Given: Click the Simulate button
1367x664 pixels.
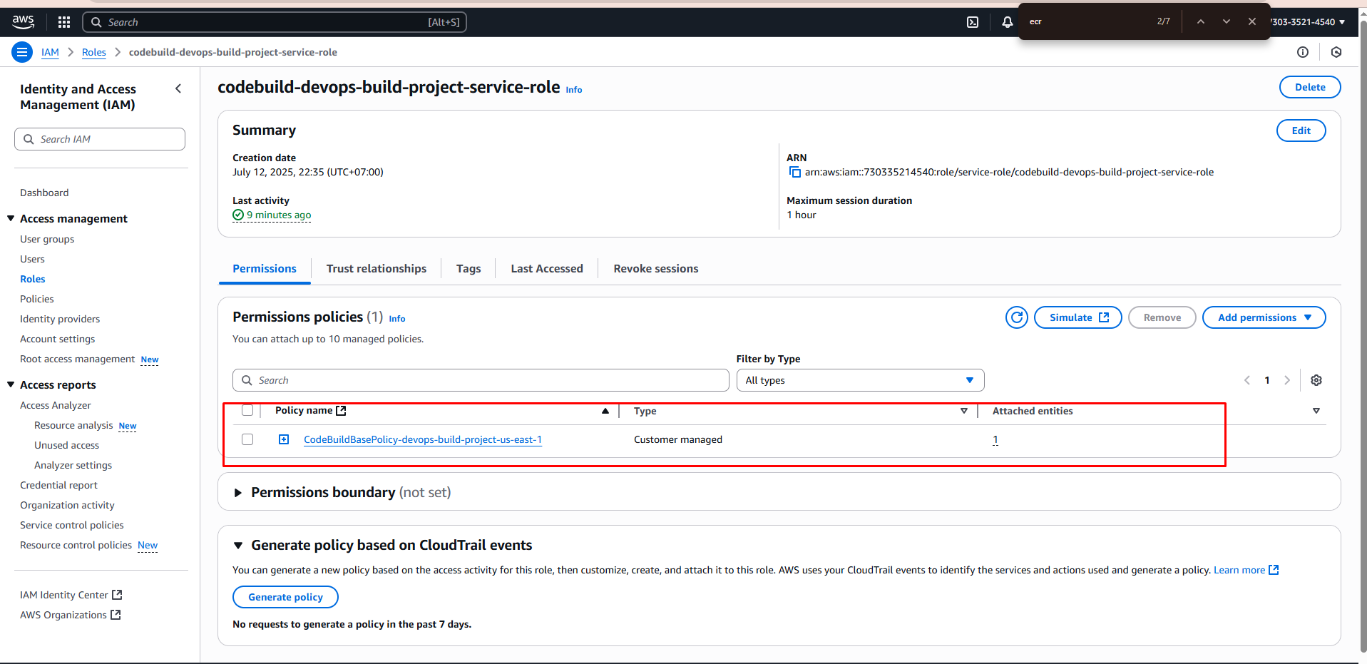Looking at the screenshot, I should pos(1077,317).
